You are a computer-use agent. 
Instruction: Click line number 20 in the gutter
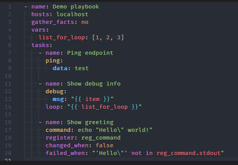8,153
